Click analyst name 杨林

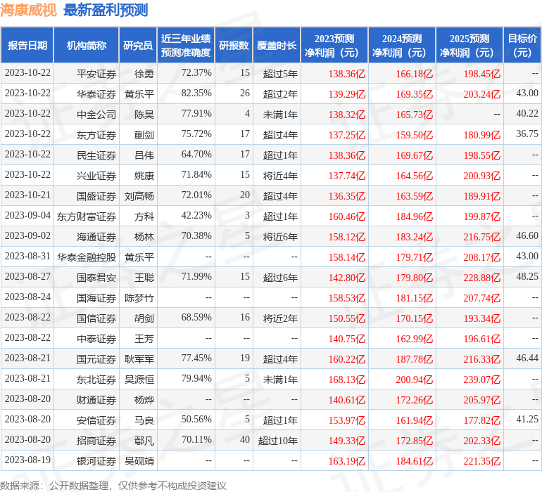pyautogui.click(x=144, y=236)
